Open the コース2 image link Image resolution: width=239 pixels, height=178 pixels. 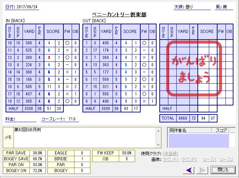[226, 160]
